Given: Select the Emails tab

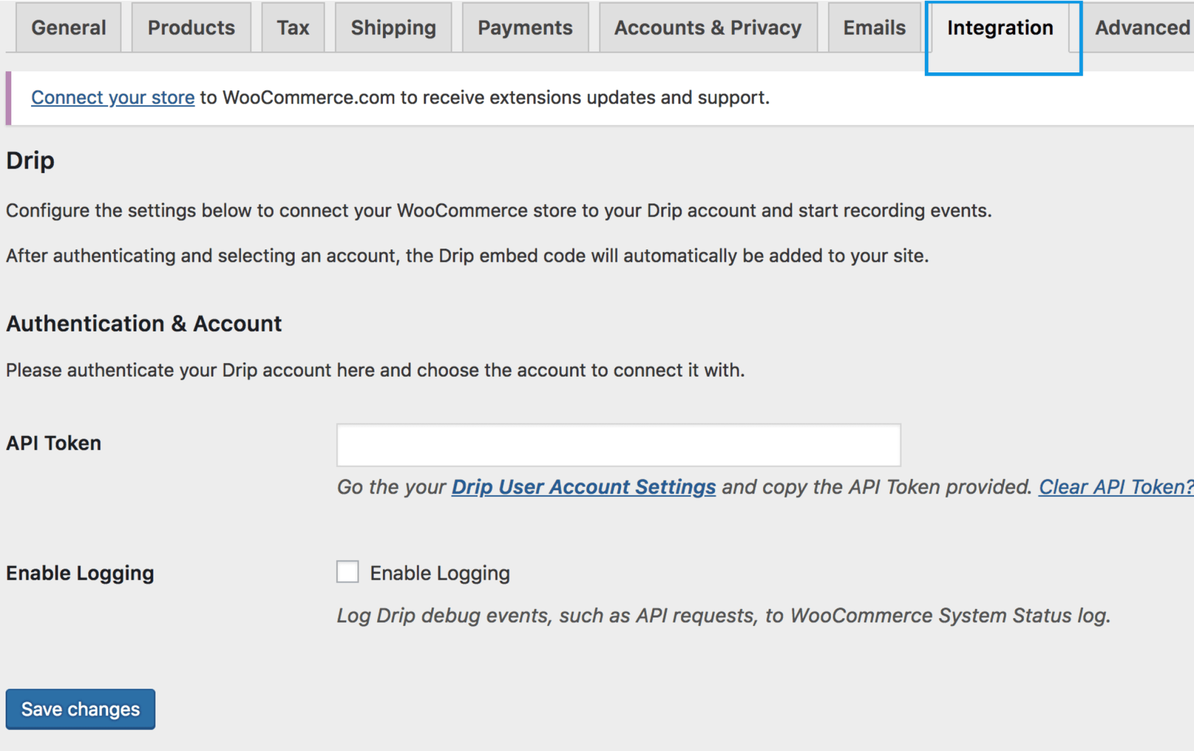Looking at the screenshot, I should pos(874,27).
